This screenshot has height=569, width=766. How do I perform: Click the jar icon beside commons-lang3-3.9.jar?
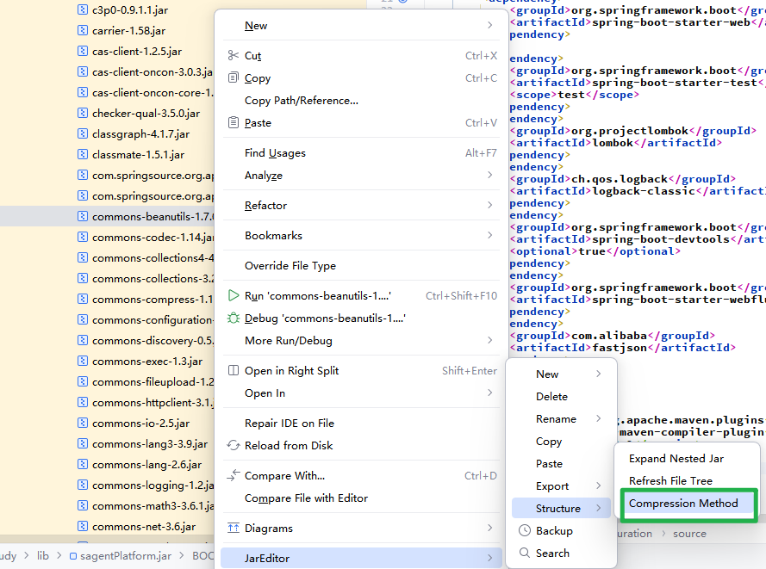click(x=83, y=443)
